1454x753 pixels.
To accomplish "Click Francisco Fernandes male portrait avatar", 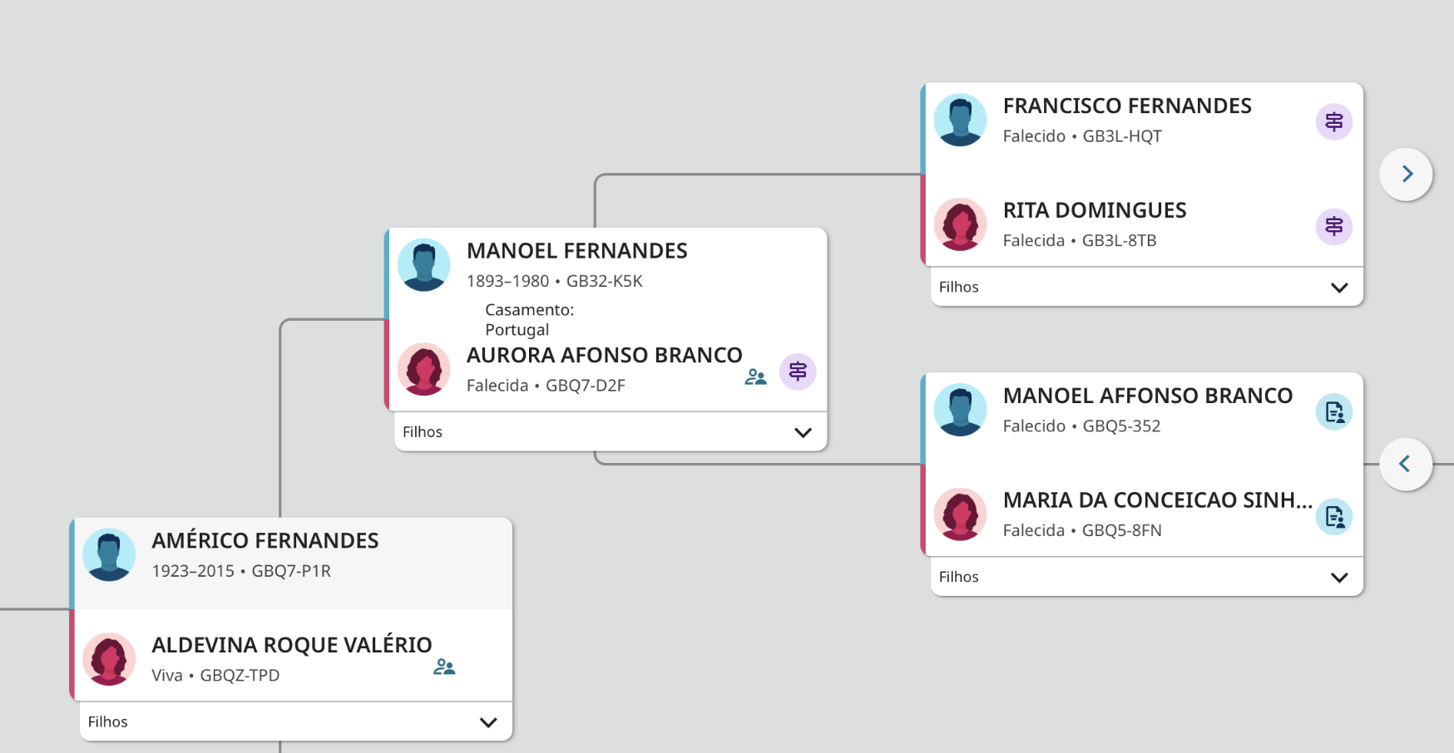I will pyautogui.click(x=960, y=120).
